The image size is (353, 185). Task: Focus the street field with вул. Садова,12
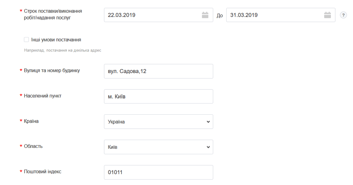[158, 71]
